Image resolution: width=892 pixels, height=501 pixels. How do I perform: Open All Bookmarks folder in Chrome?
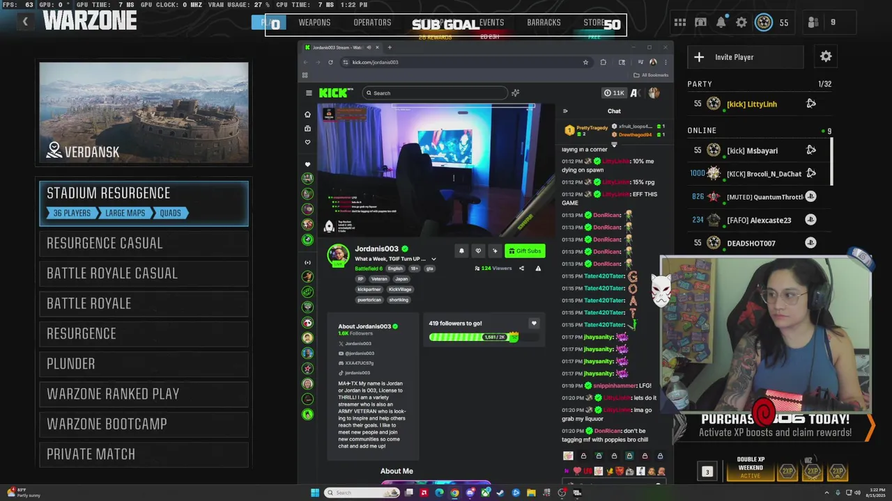(x=651, y=75)
